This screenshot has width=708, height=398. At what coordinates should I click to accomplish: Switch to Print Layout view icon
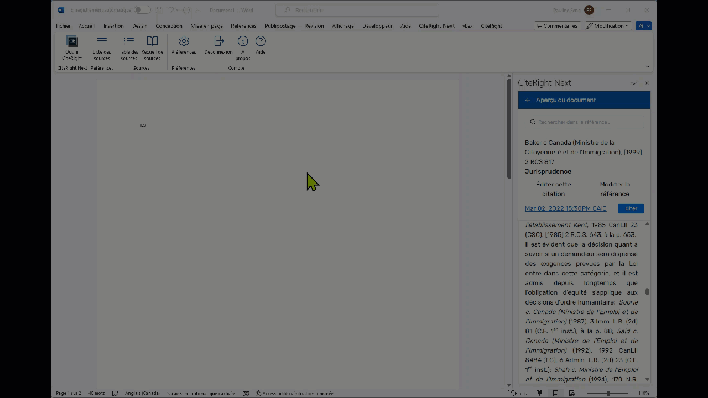click(x=555, y=393)
